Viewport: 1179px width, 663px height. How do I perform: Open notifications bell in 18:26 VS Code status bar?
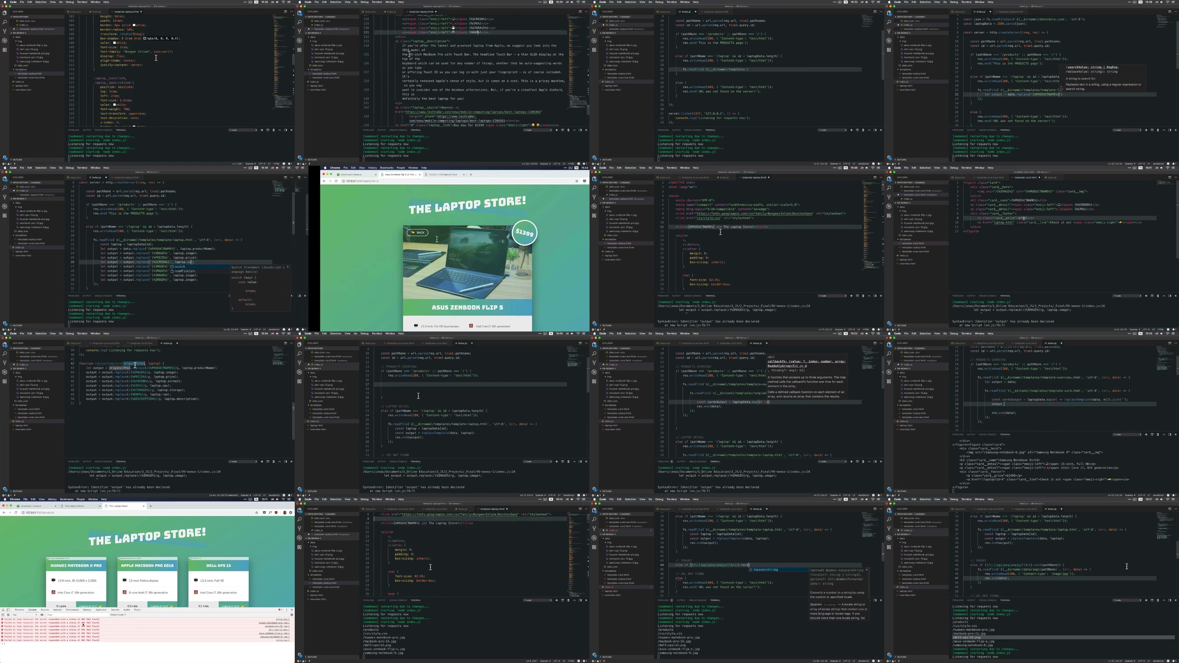[x=290, y=164]
